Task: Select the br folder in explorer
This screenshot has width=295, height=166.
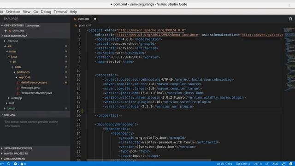Action: (x=14, y=62)
